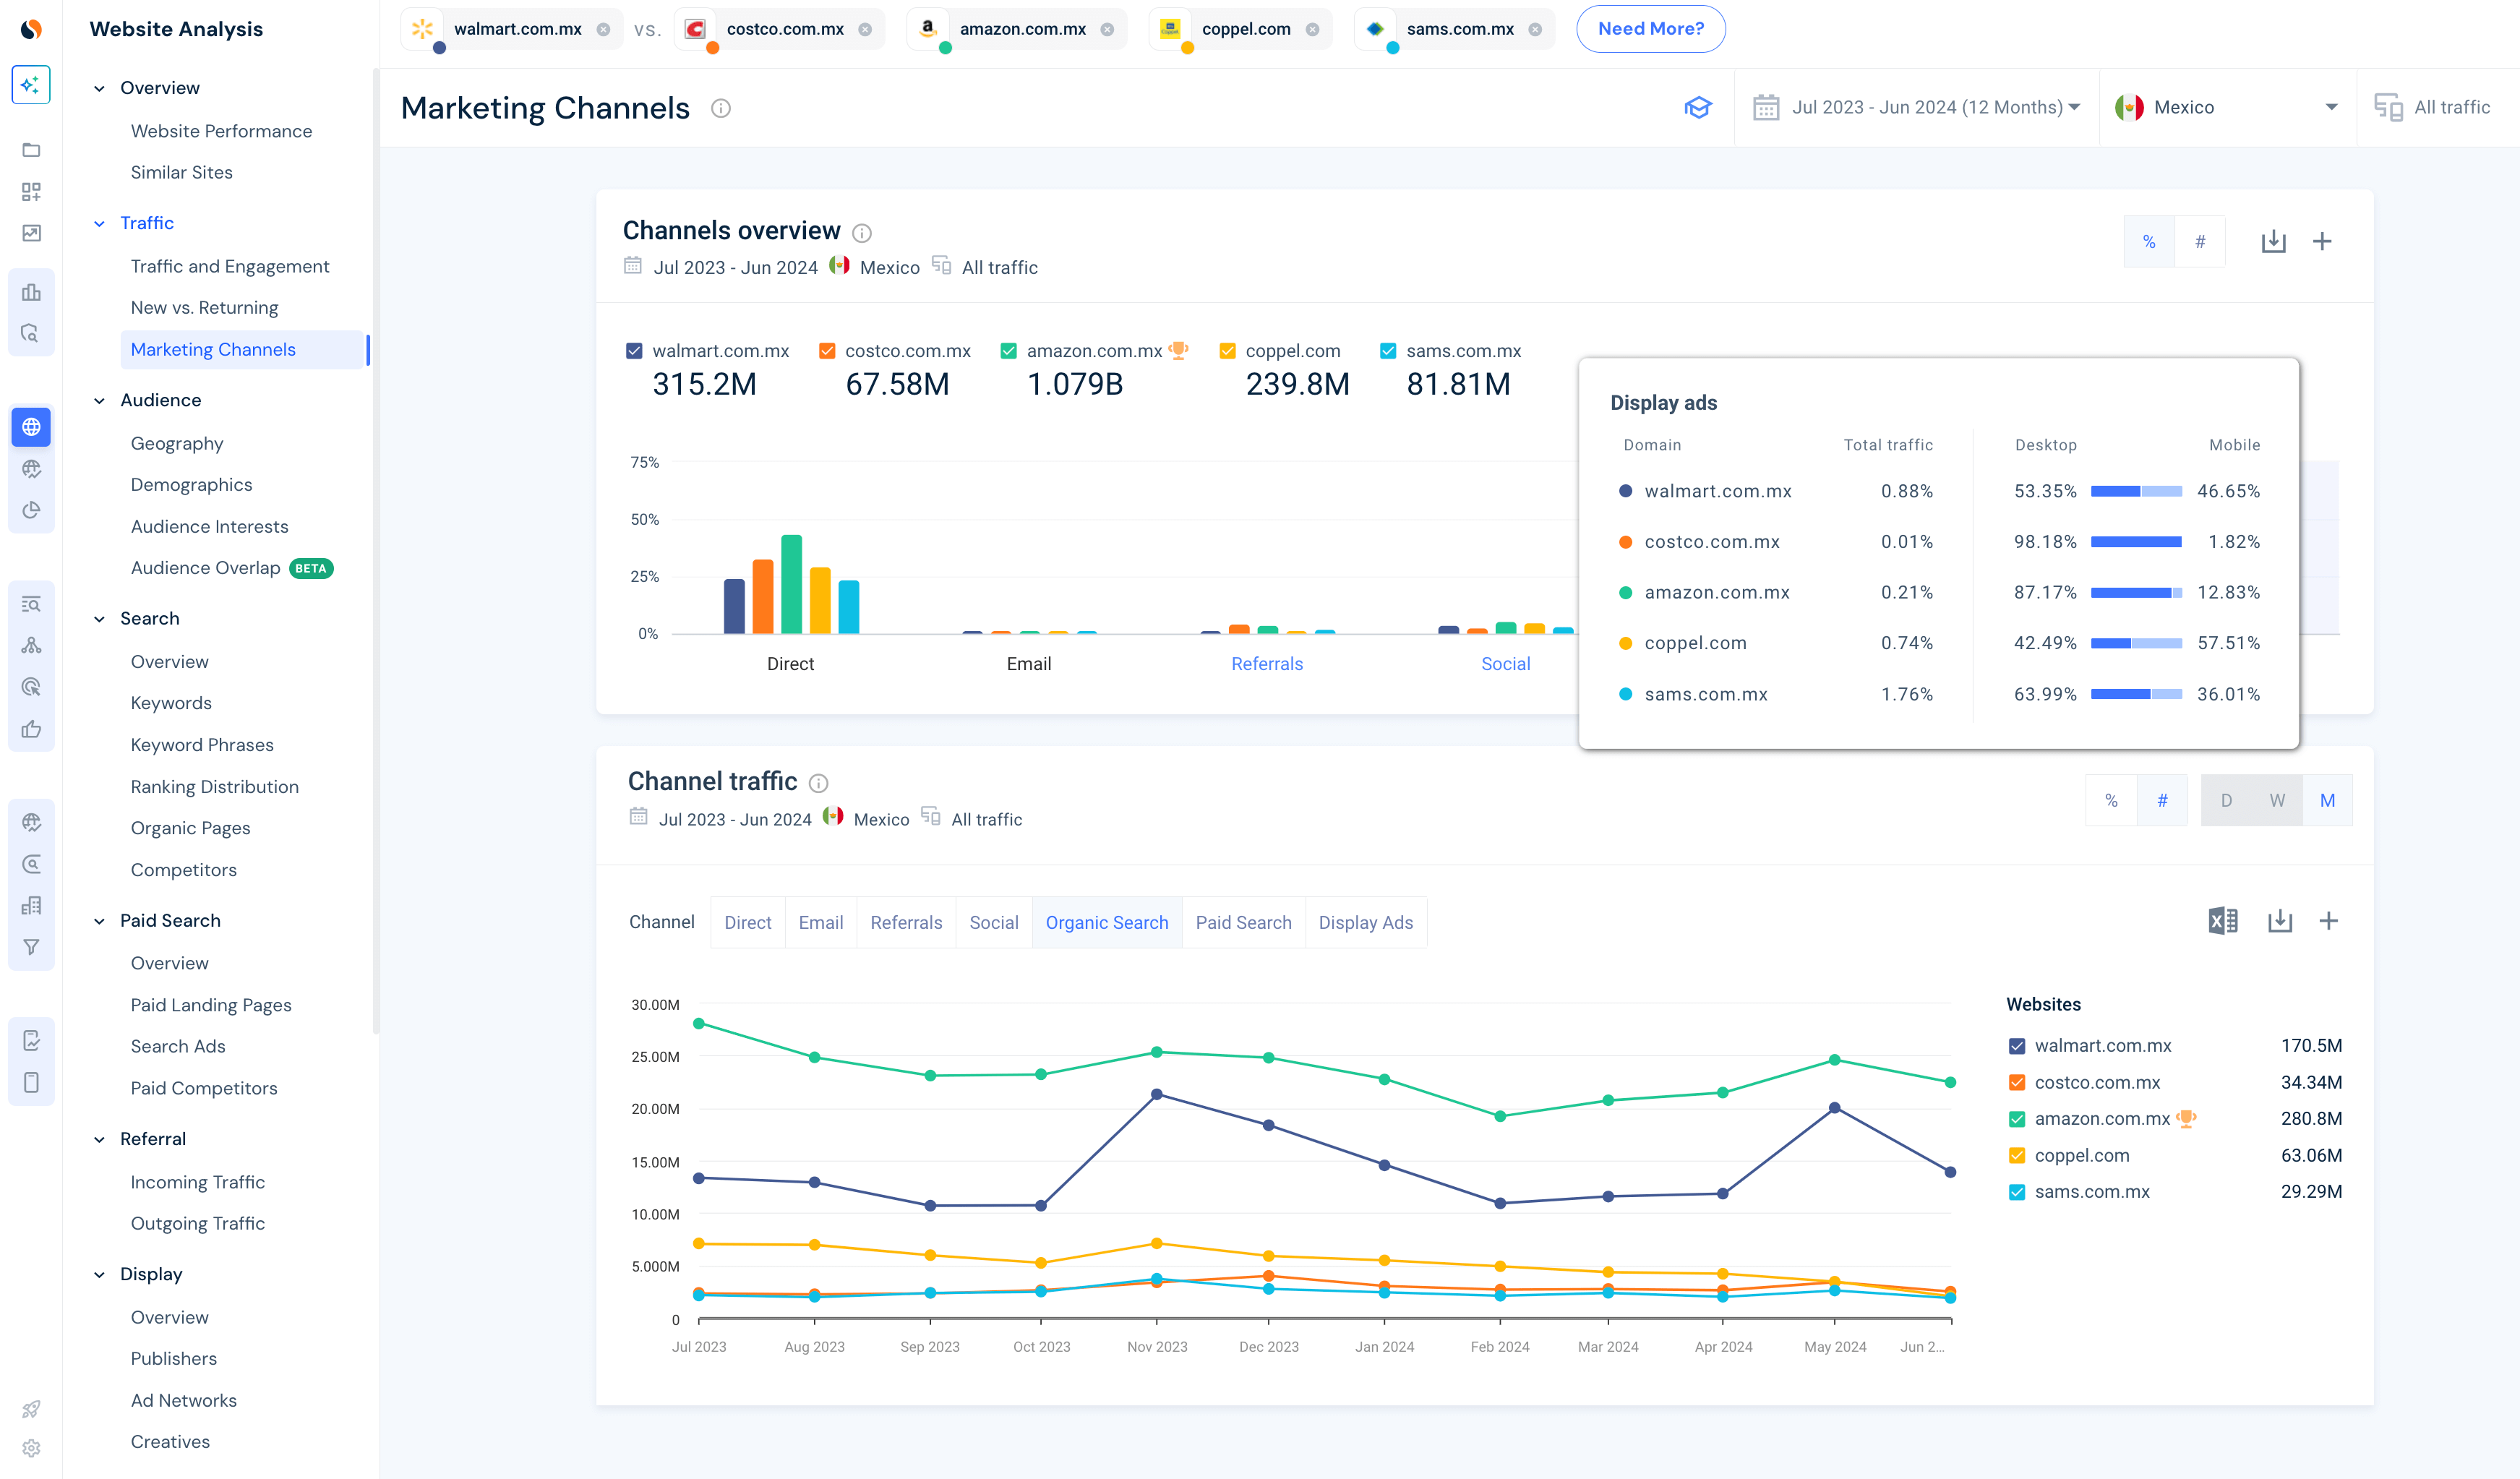Switch to the Referrals channel tab
Image resolution: width=2520 pixels, height=1479 pixels.
pyautogui.click(x=906, y=922)
